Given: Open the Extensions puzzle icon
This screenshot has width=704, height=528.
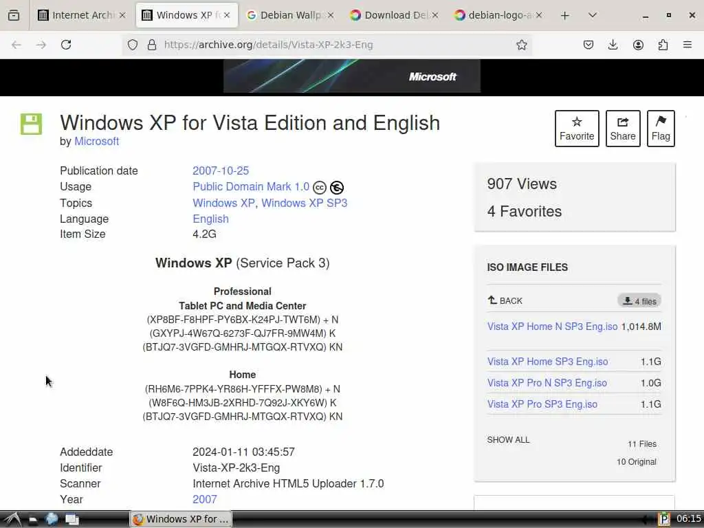Looking at the screenshot, I should coord(663,45).
